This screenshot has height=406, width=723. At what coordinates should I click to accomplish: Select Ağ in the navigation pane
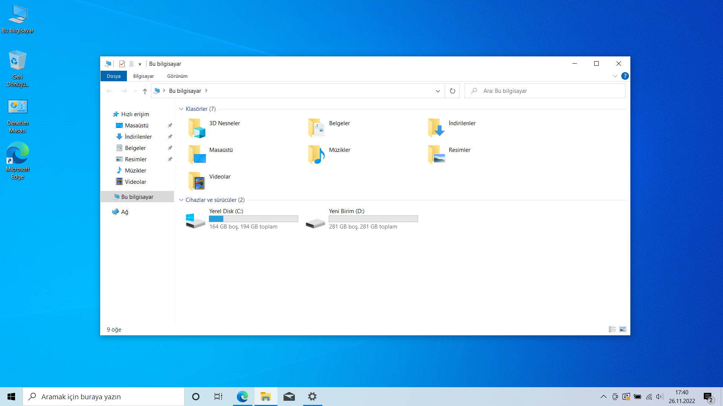pyautogui.click(x=125, y=212)
